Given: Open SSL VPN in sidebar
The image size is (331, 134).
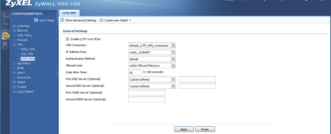Looking at the screenshot, I should pos(27,54).
